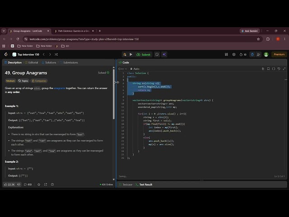
Task: Reload the page
Action: pos(18,39)
